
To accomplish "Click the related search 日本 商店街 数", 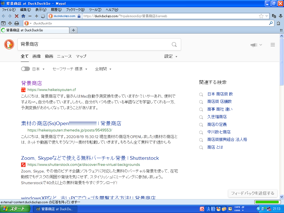I will point(220,94).
